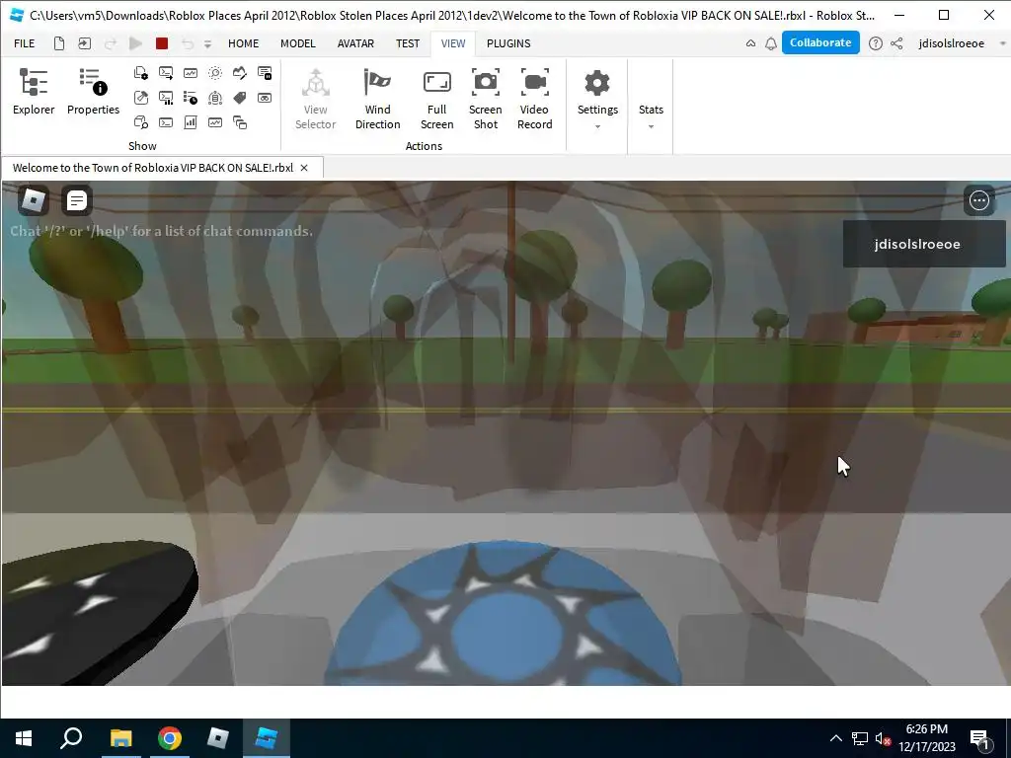The height and width of the screenshot is (758, 1011).
Task: Open the Object Browser (cube with magnifier) icon
Action: pos(140,122)
